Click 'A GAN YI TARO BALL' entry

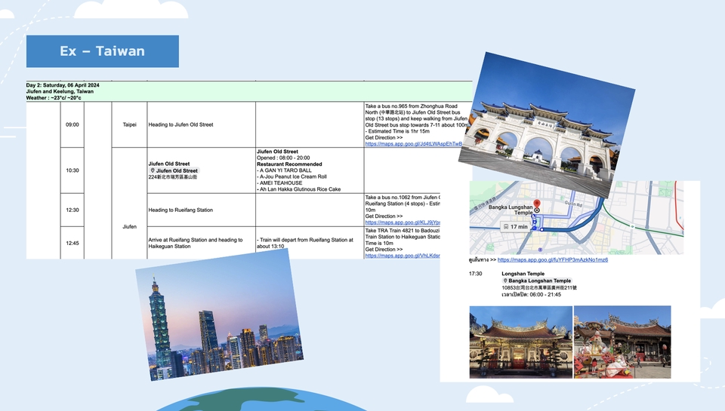(x=285, y=170)
